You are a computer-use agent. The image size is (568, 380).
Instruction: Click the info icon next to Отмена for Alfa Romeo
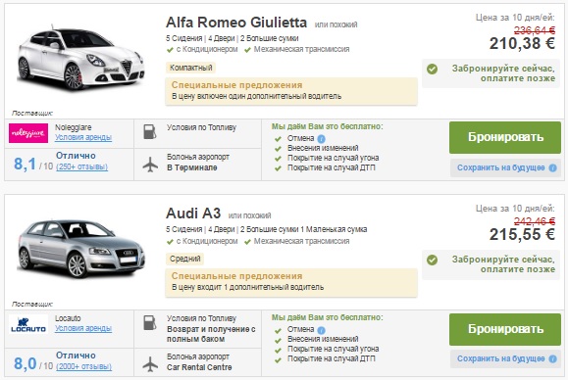322,139
